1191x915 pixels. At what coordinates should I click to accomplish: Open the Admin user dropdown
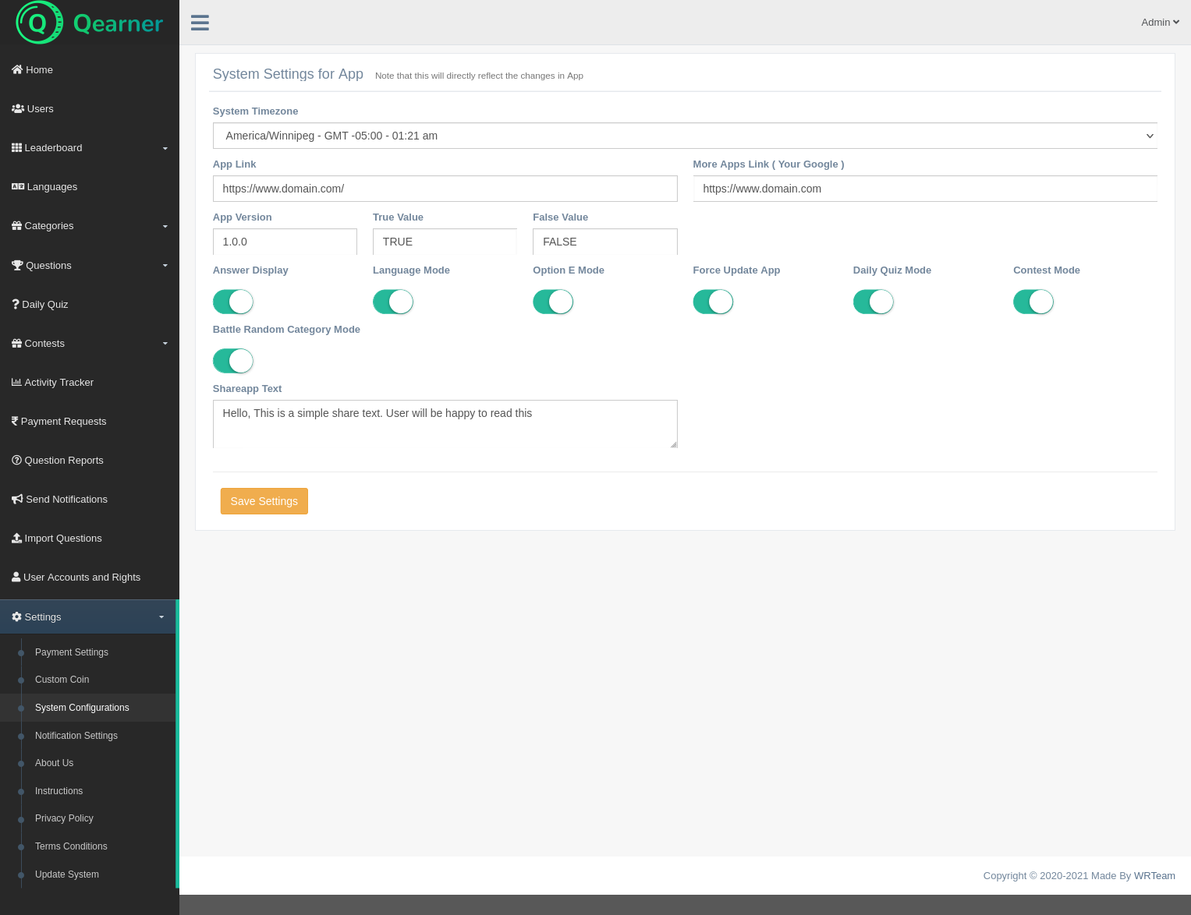tap(1160, 23)
